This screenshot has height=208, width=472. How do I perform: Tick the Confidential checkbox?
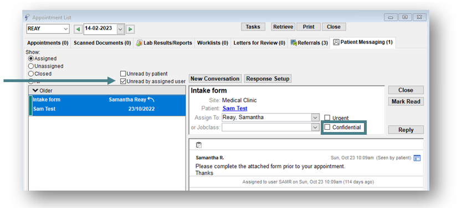[x=327, y=127]
